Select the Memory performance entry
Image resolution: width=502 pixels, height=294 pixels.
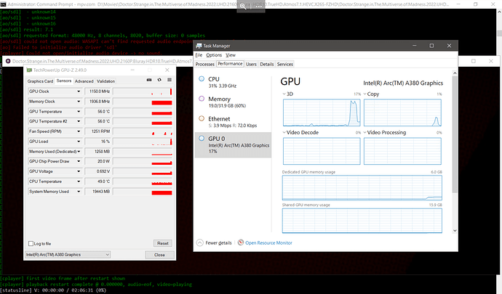pyautogui.click(x=233, y=102)
